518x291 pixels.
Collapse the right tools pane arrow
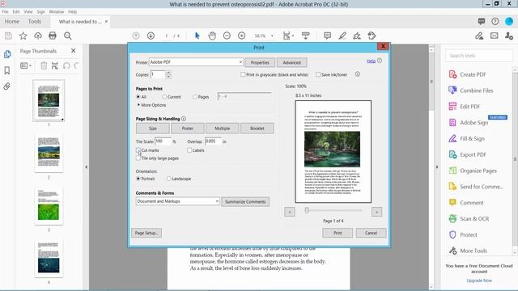(x=437, y=167)
